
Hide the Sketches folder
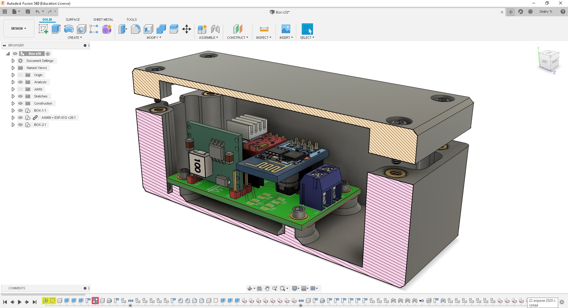(x=20, y=96)
